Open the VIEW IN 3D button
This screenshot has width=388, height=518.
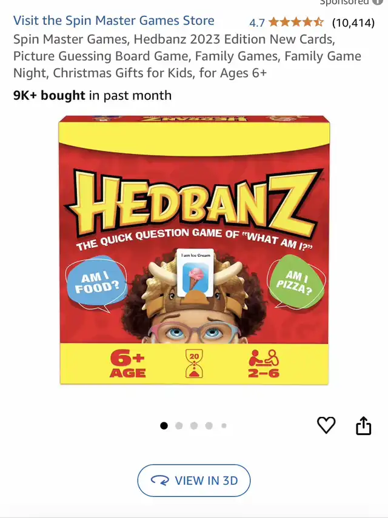pos(194,480)
